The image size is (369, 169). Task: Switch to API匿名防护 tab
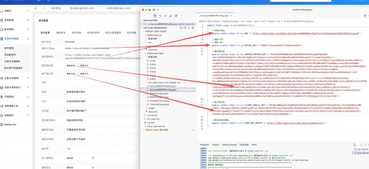93,33
